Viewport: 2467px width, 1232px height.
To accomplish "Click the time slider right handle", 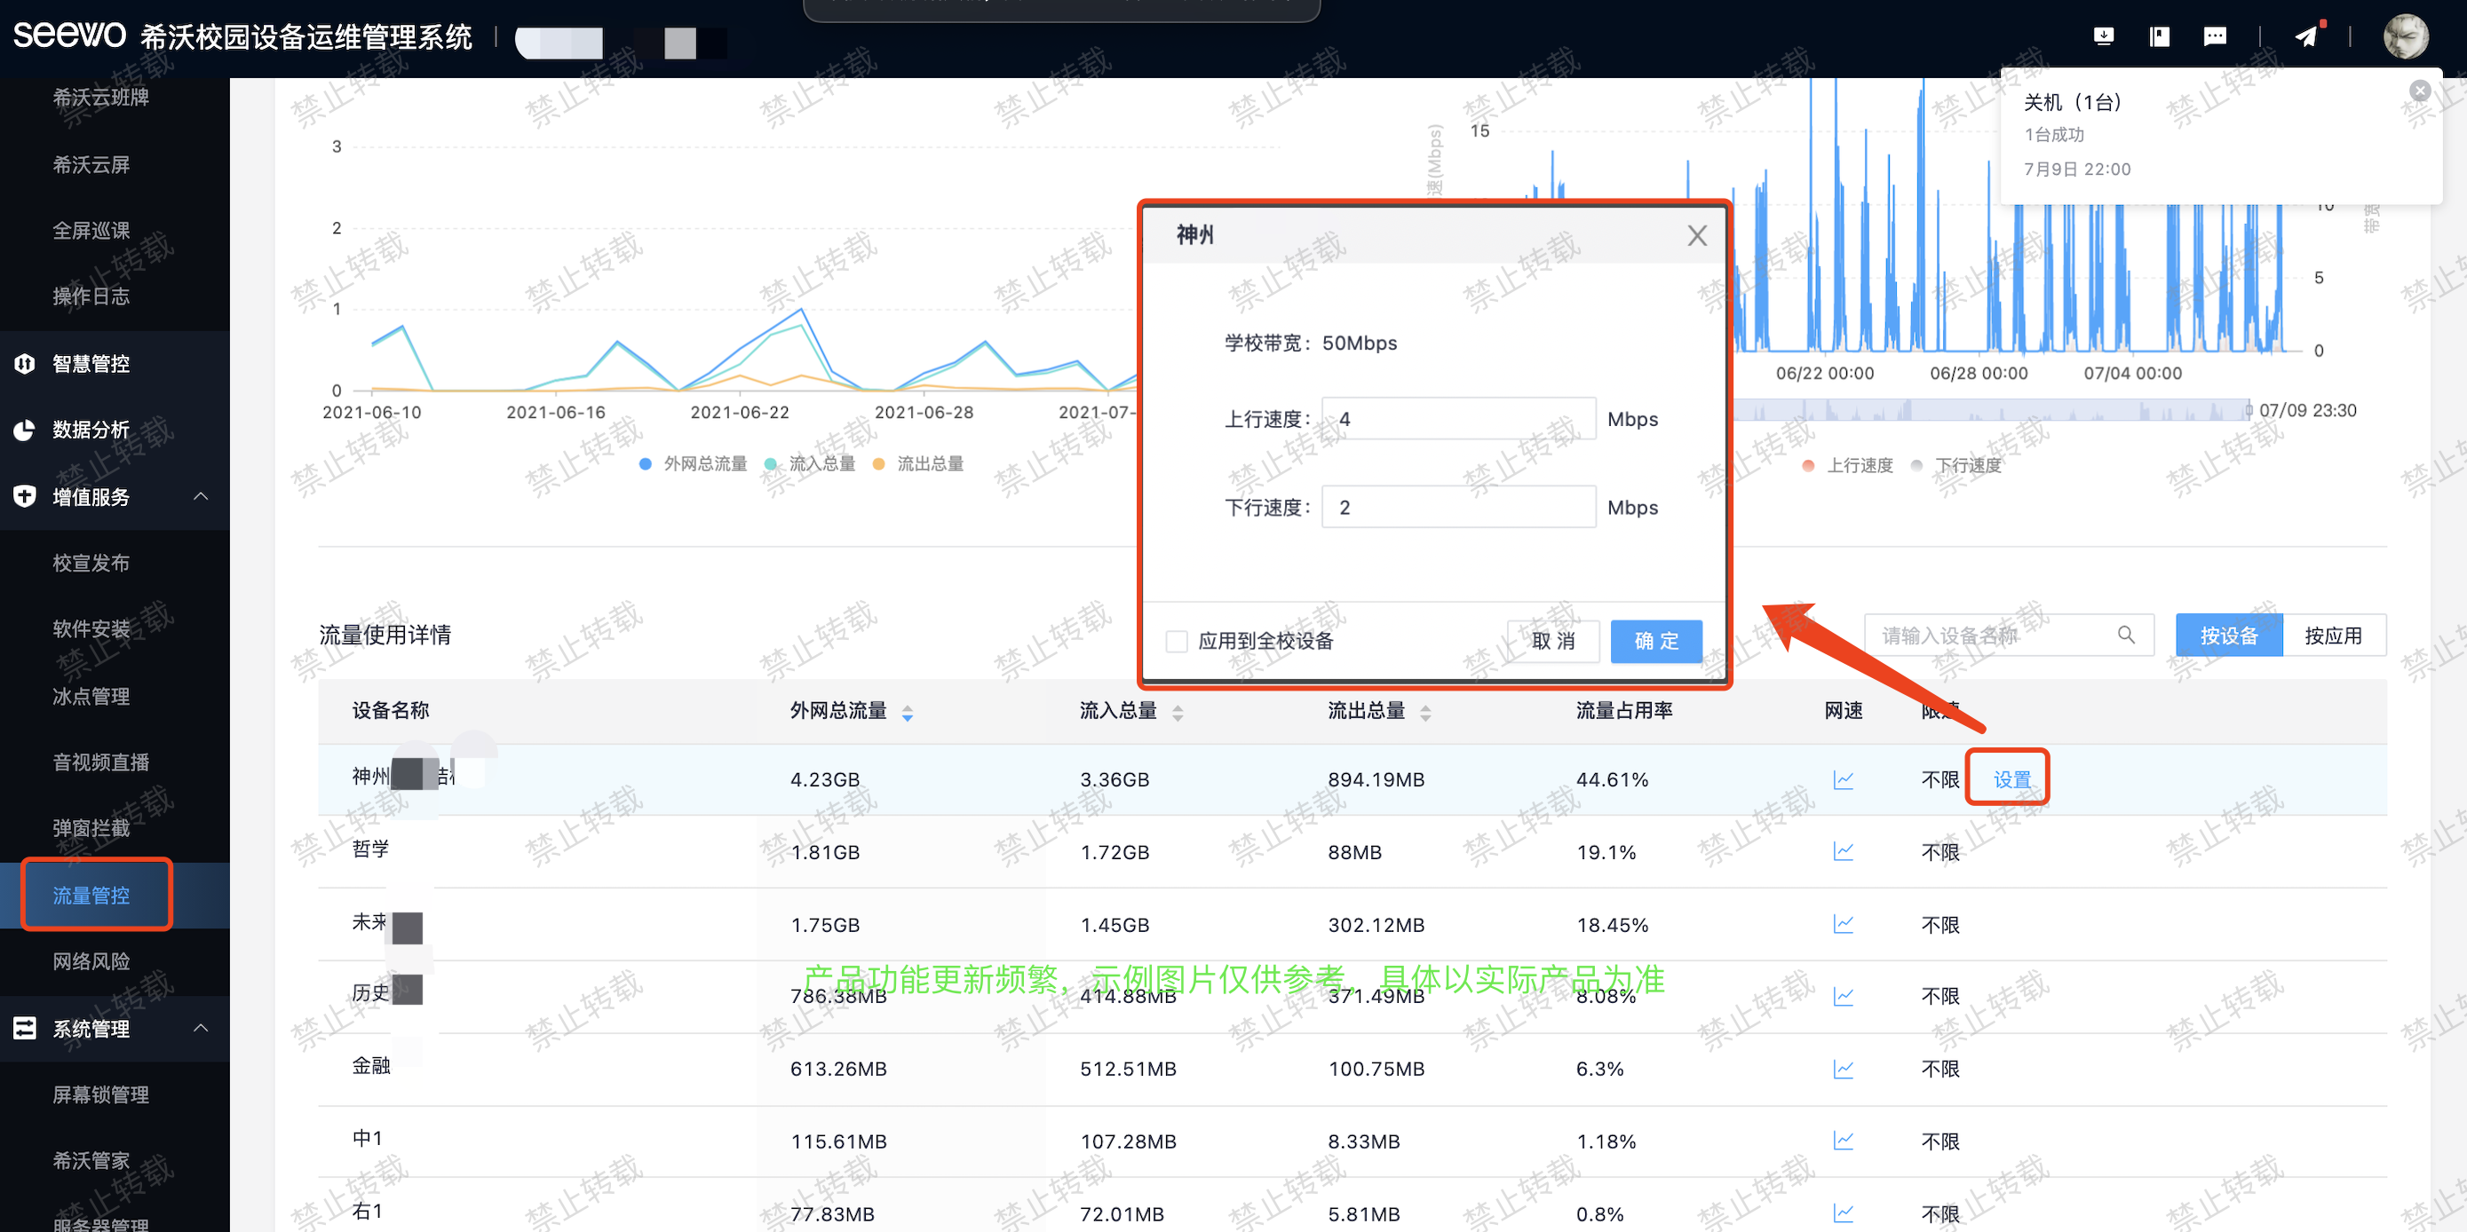I will 2249,410.
